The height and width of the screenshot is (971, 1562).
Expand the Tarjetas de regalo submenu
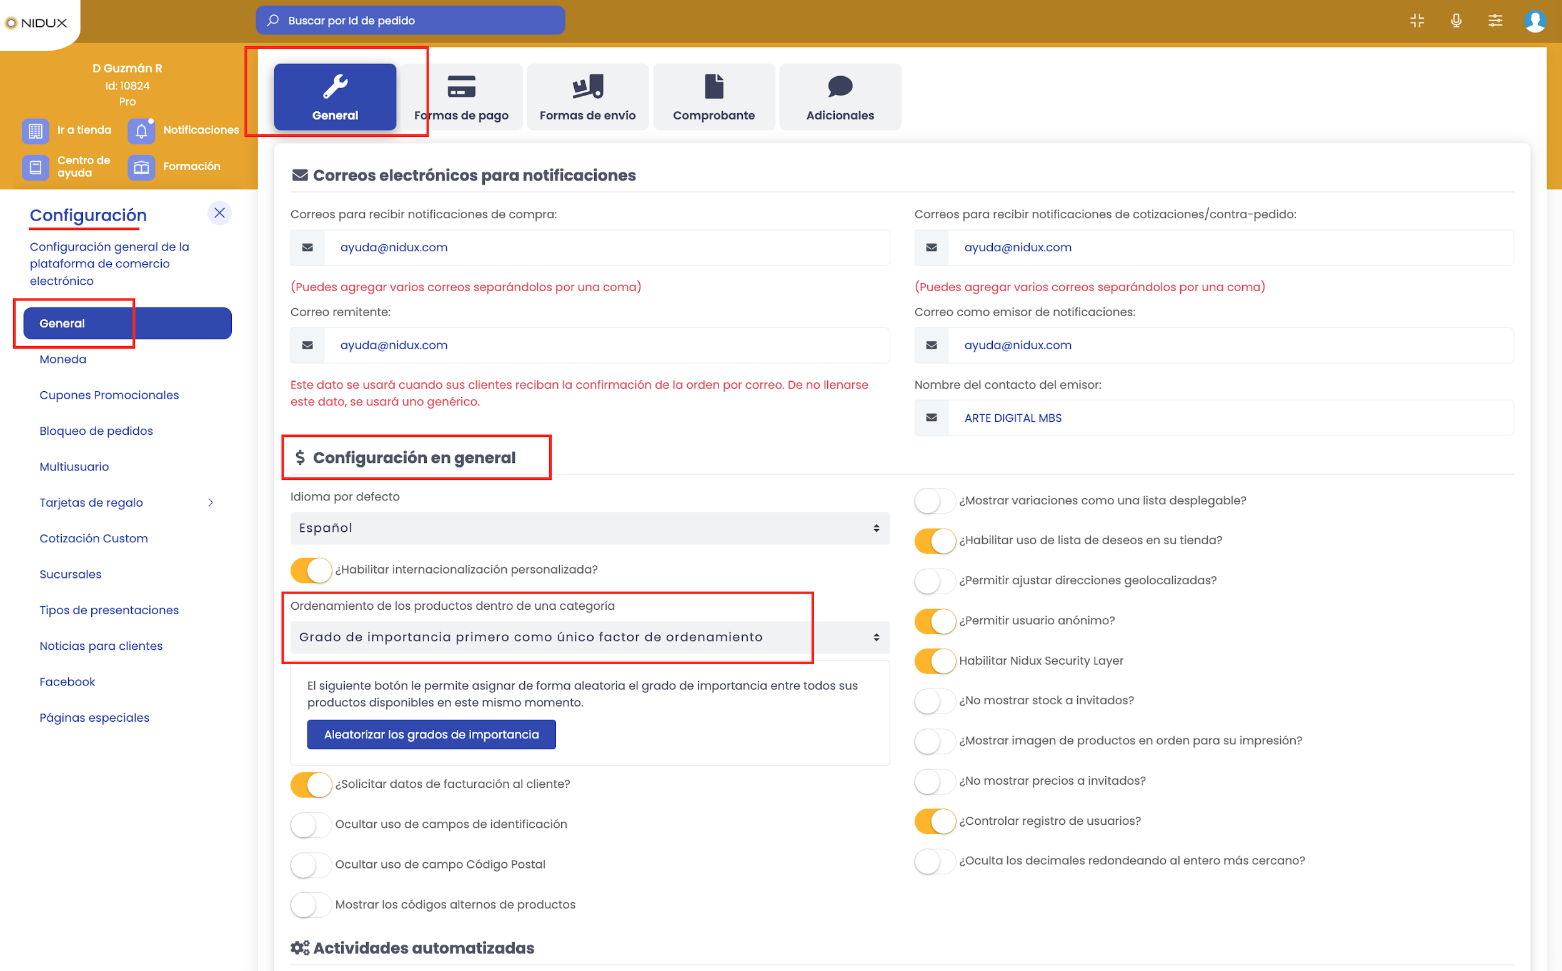210,502
